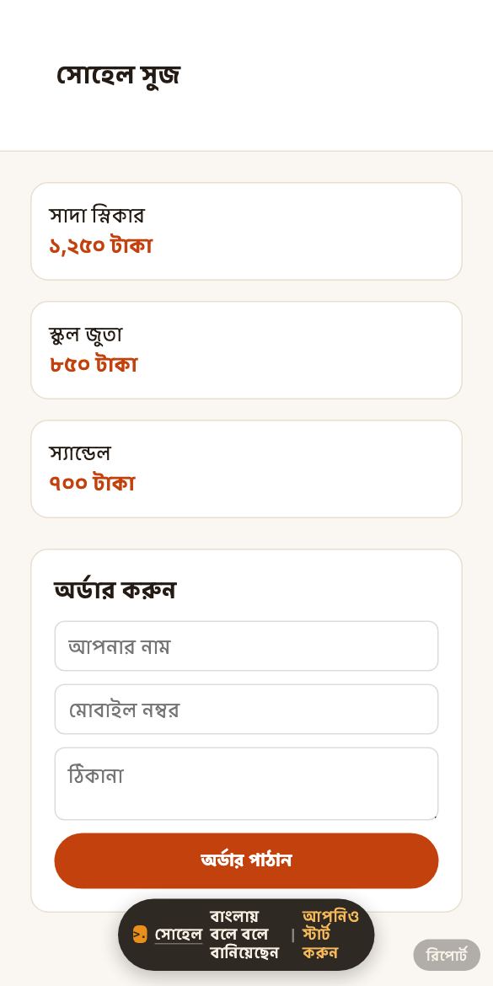Click বাংলায় বলে বলে বানিয়েছেন text
The width and height of the screenshot is (493, 986).
[x=244, y=935]
